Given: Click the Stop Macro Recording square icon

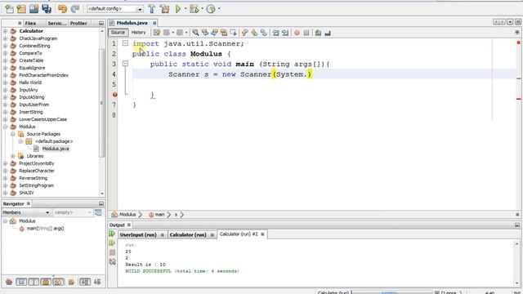Looking at the screenshot, I should (x=306, y=33).
